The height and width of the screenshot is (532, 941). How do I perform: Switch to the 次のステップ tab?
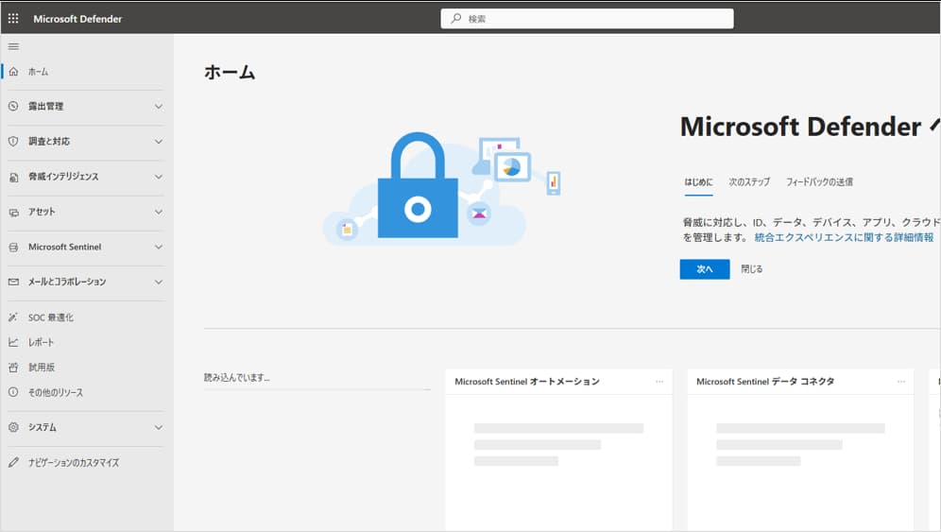(x=748, y=182)
